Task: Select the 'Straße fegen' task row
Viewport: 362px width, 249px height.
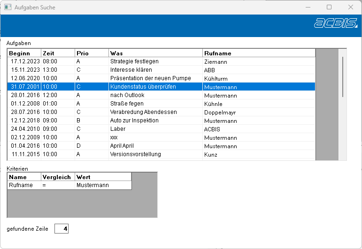Action: click(127, 104)
